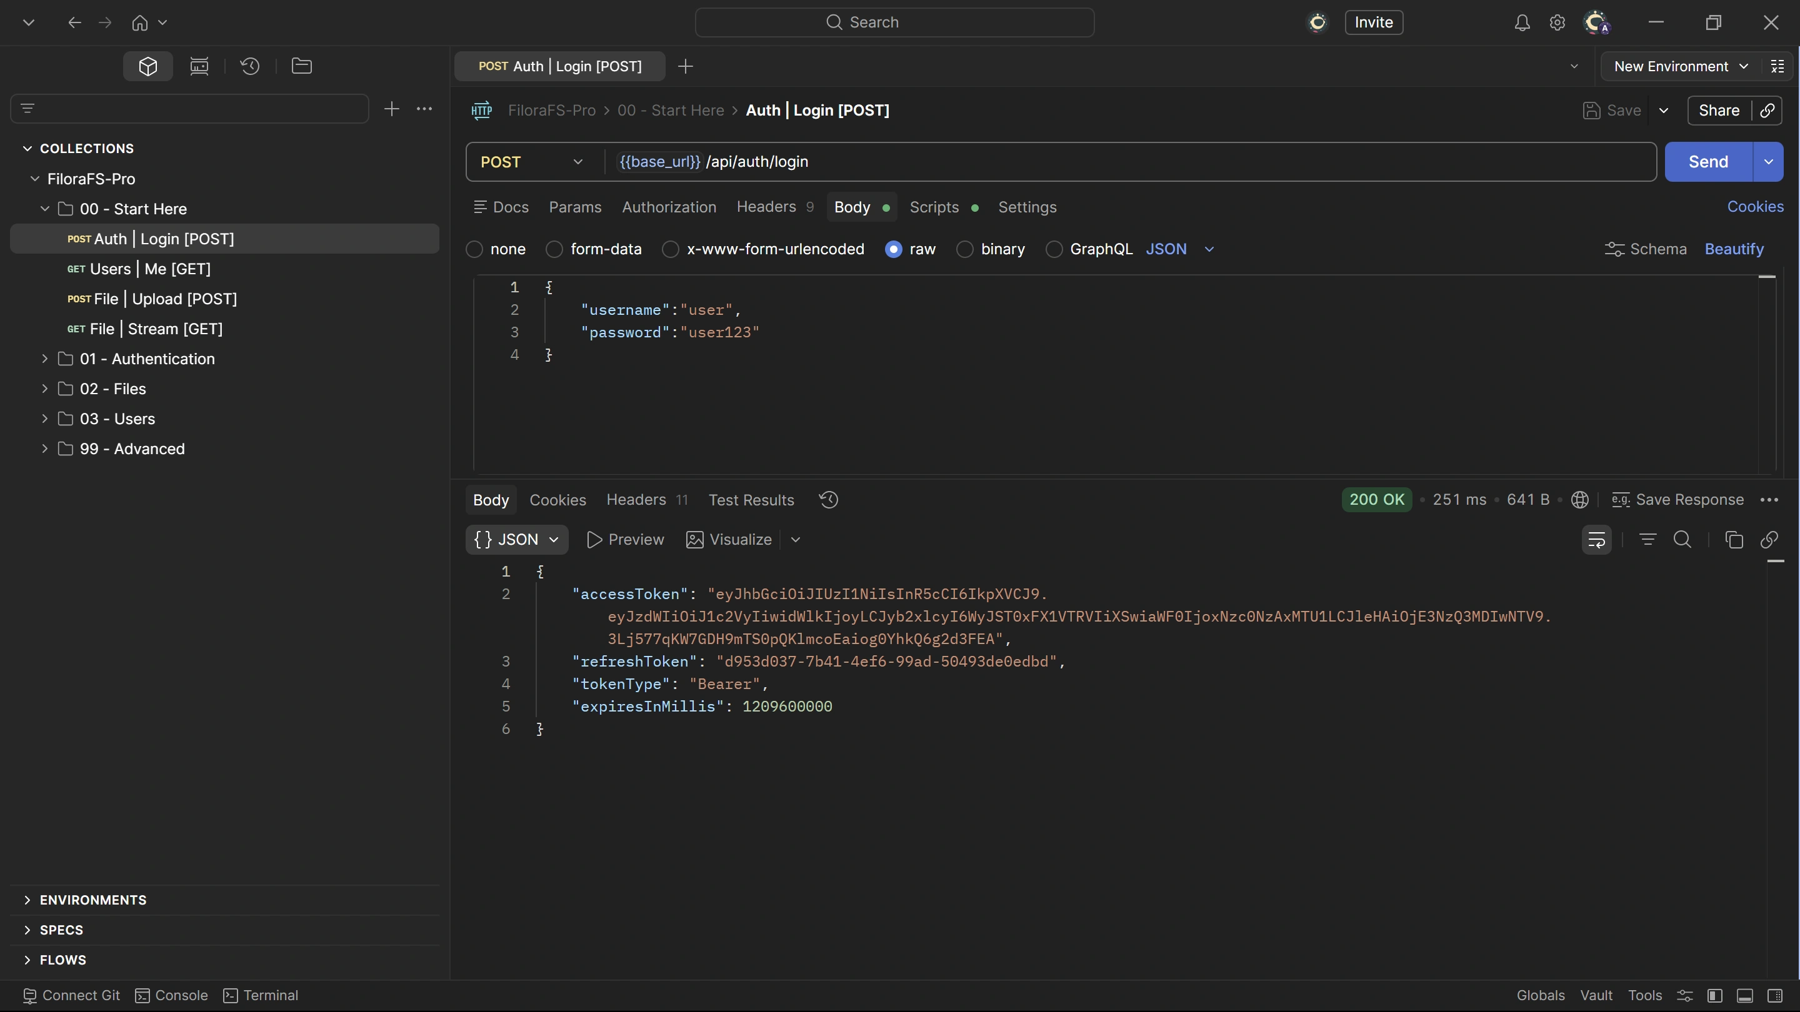Open response history clock icon
This screenshot has width=1800, height=1012.
[x=829, y=500]
